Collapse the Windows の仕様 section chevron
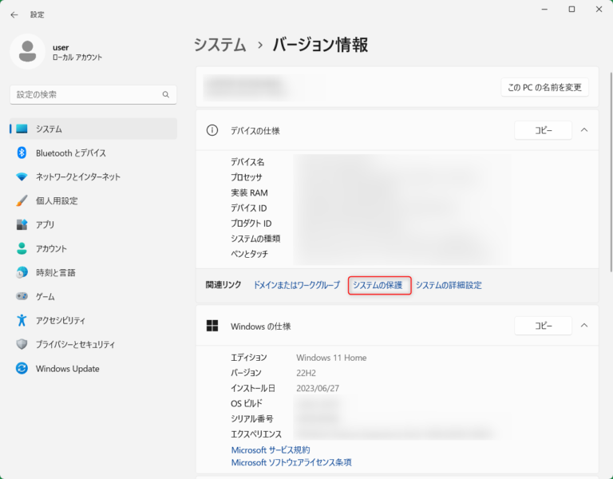Viewport: 613px width, 479px height. tap(584, 326)
